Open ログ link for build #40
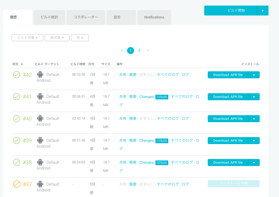The image size is (279, 197). click(185, 118)
